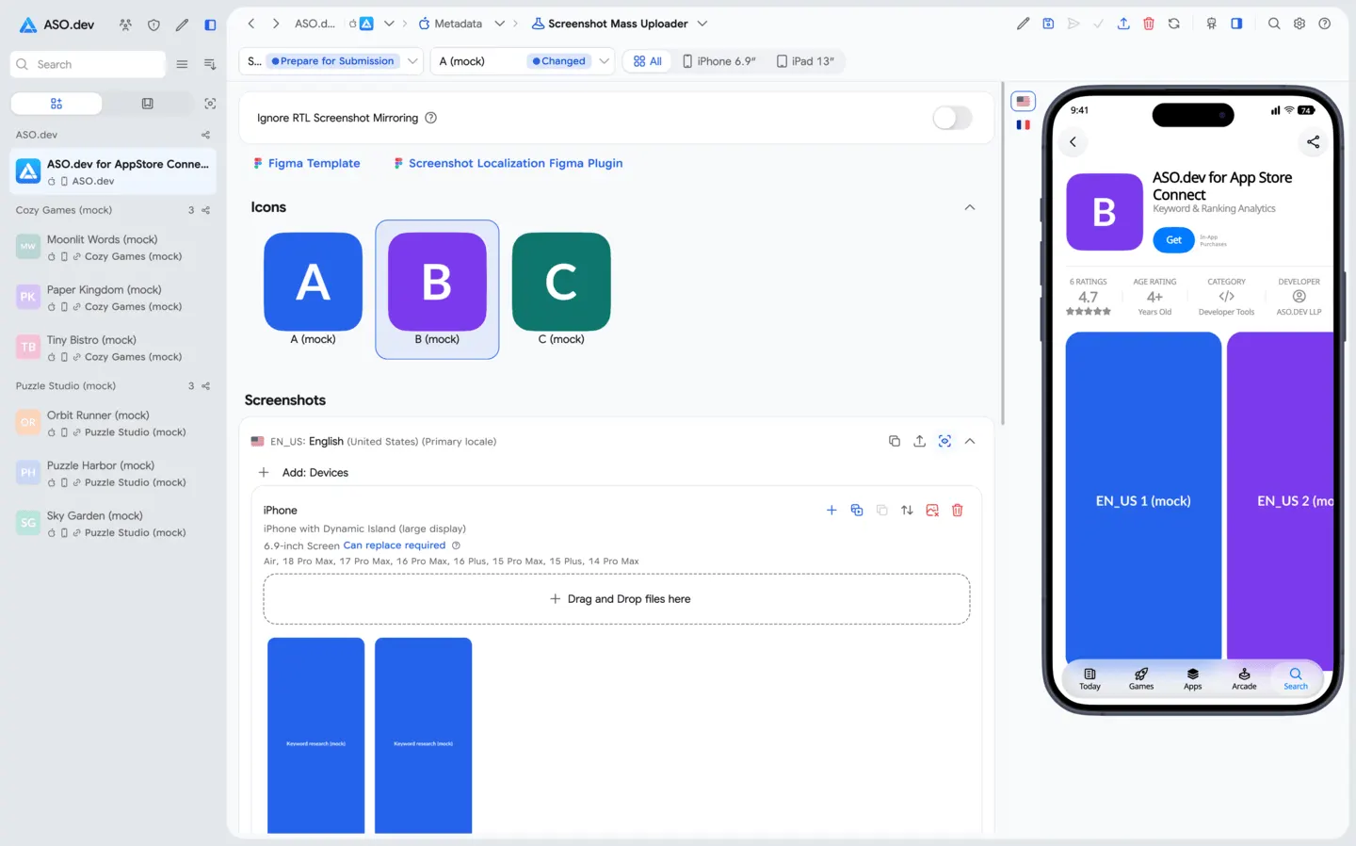Open the Figma Template link
This screenshot has height=846, width=1356.
(x=307, y=163)
